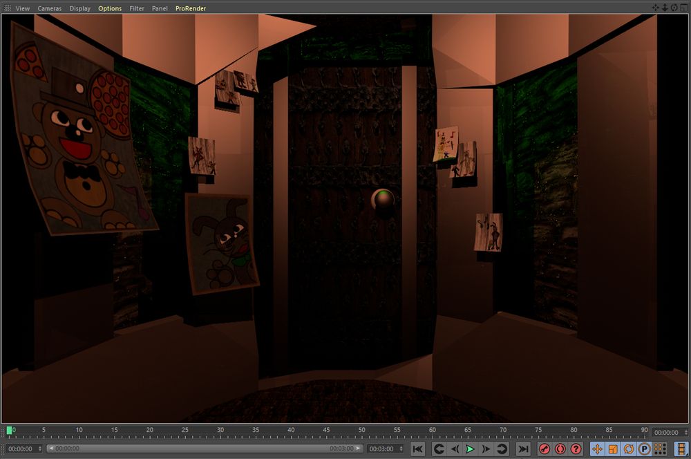Toggle Autokeying button
Viewport: 691px width, 459px height.
pyautogui.click(x=560, y=449)
